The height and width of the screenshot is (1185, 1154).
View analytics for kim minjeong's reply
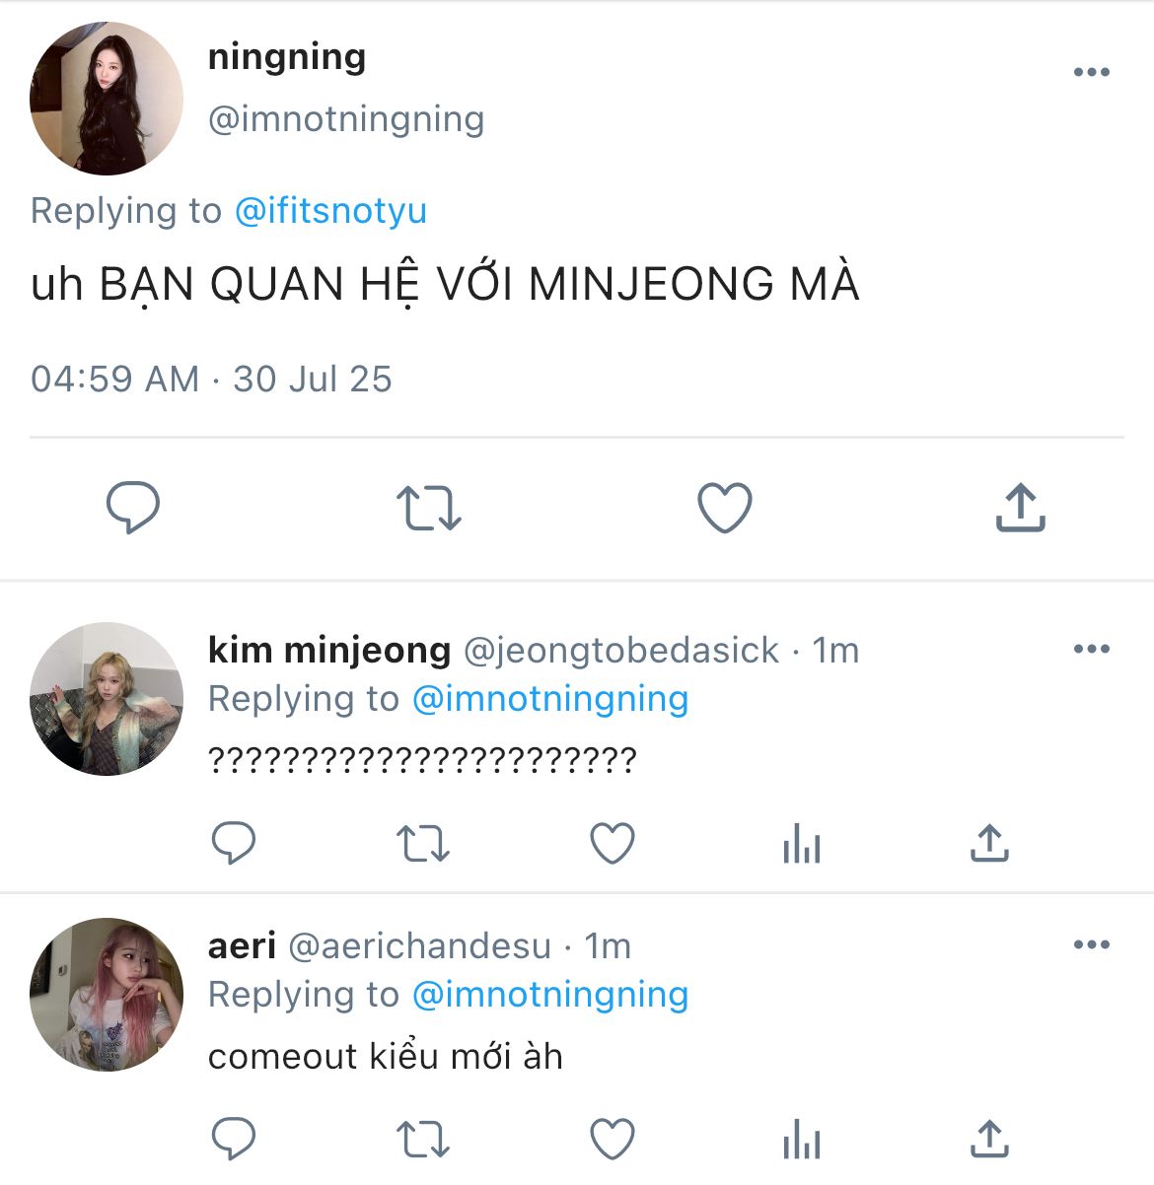tap(801, 845)
